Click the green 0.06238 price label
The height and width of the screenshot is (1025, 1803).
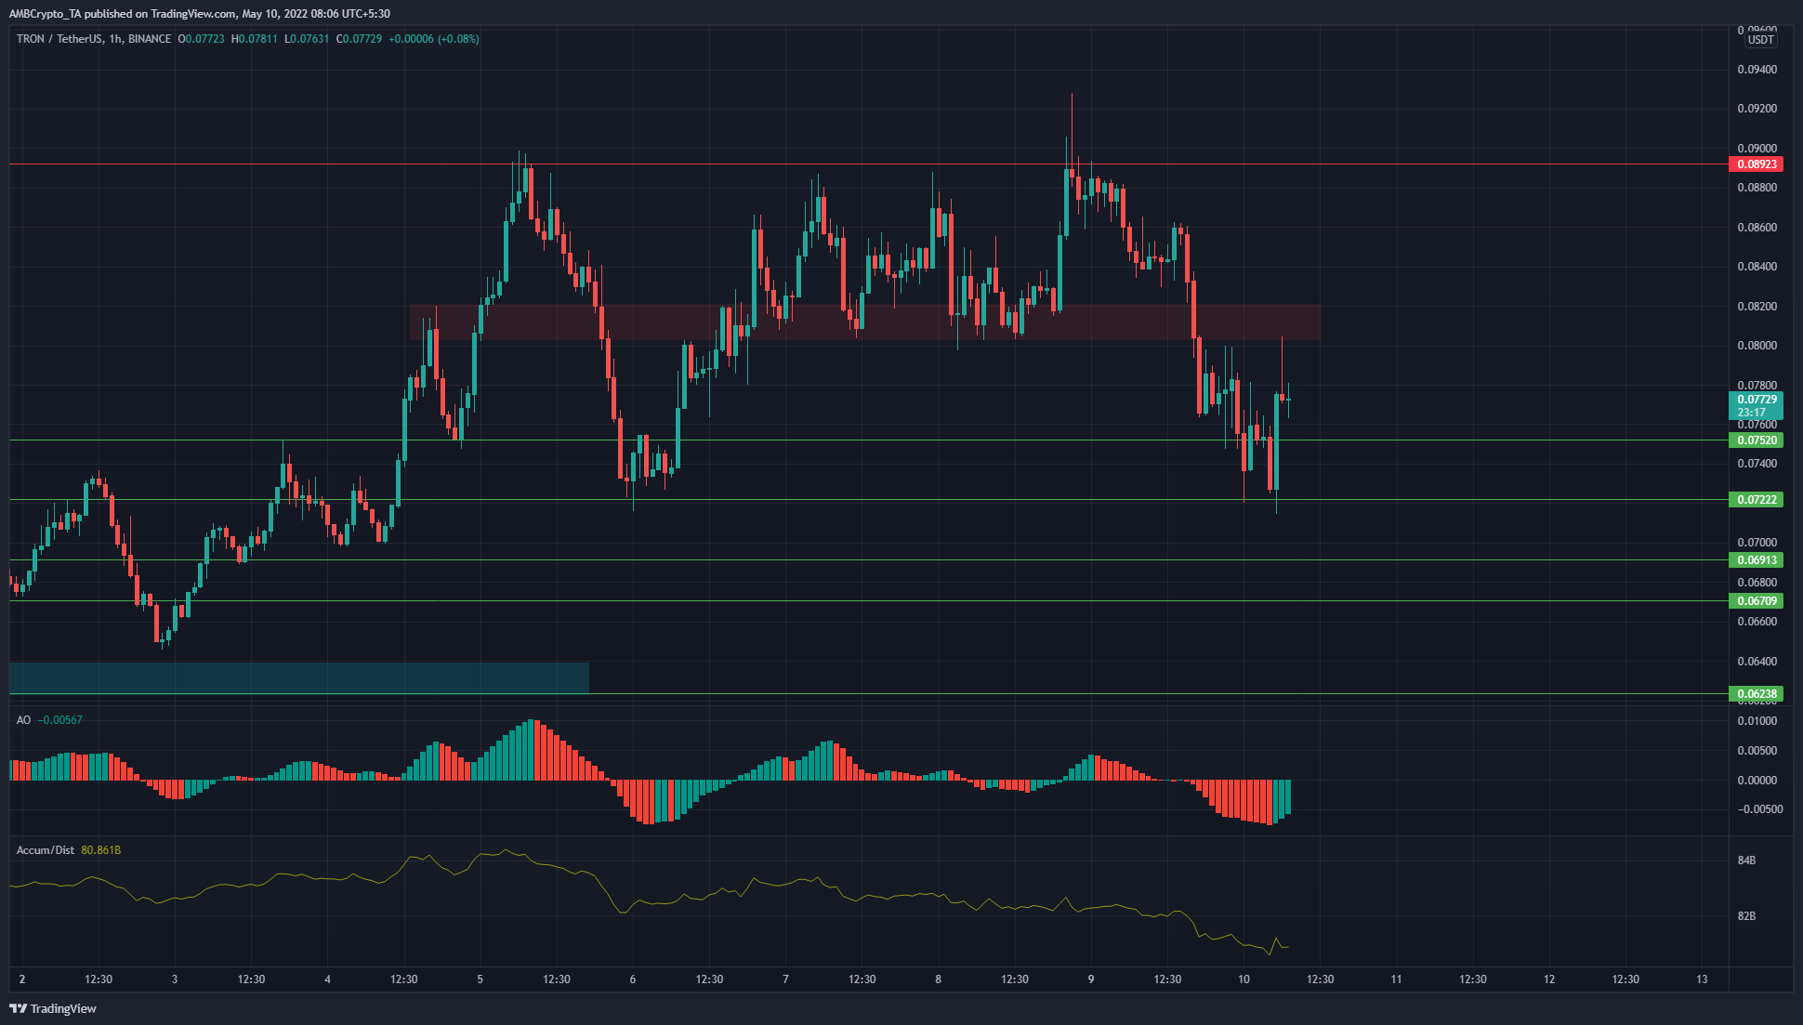[x=1756, y=694]
